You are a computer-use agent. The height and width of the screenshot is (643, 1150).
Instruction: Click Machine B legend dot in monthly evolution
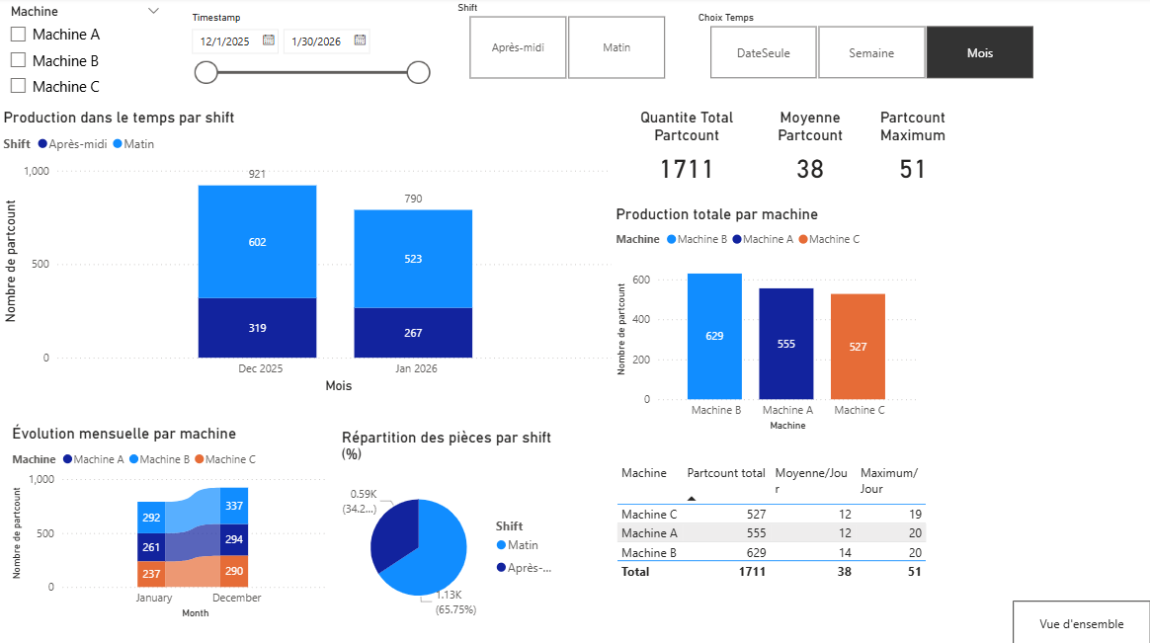[x=133, y=459]
